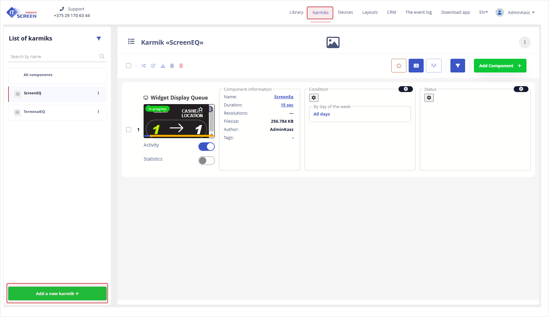Open the EN language dropdown

click(x=483, y=12)
